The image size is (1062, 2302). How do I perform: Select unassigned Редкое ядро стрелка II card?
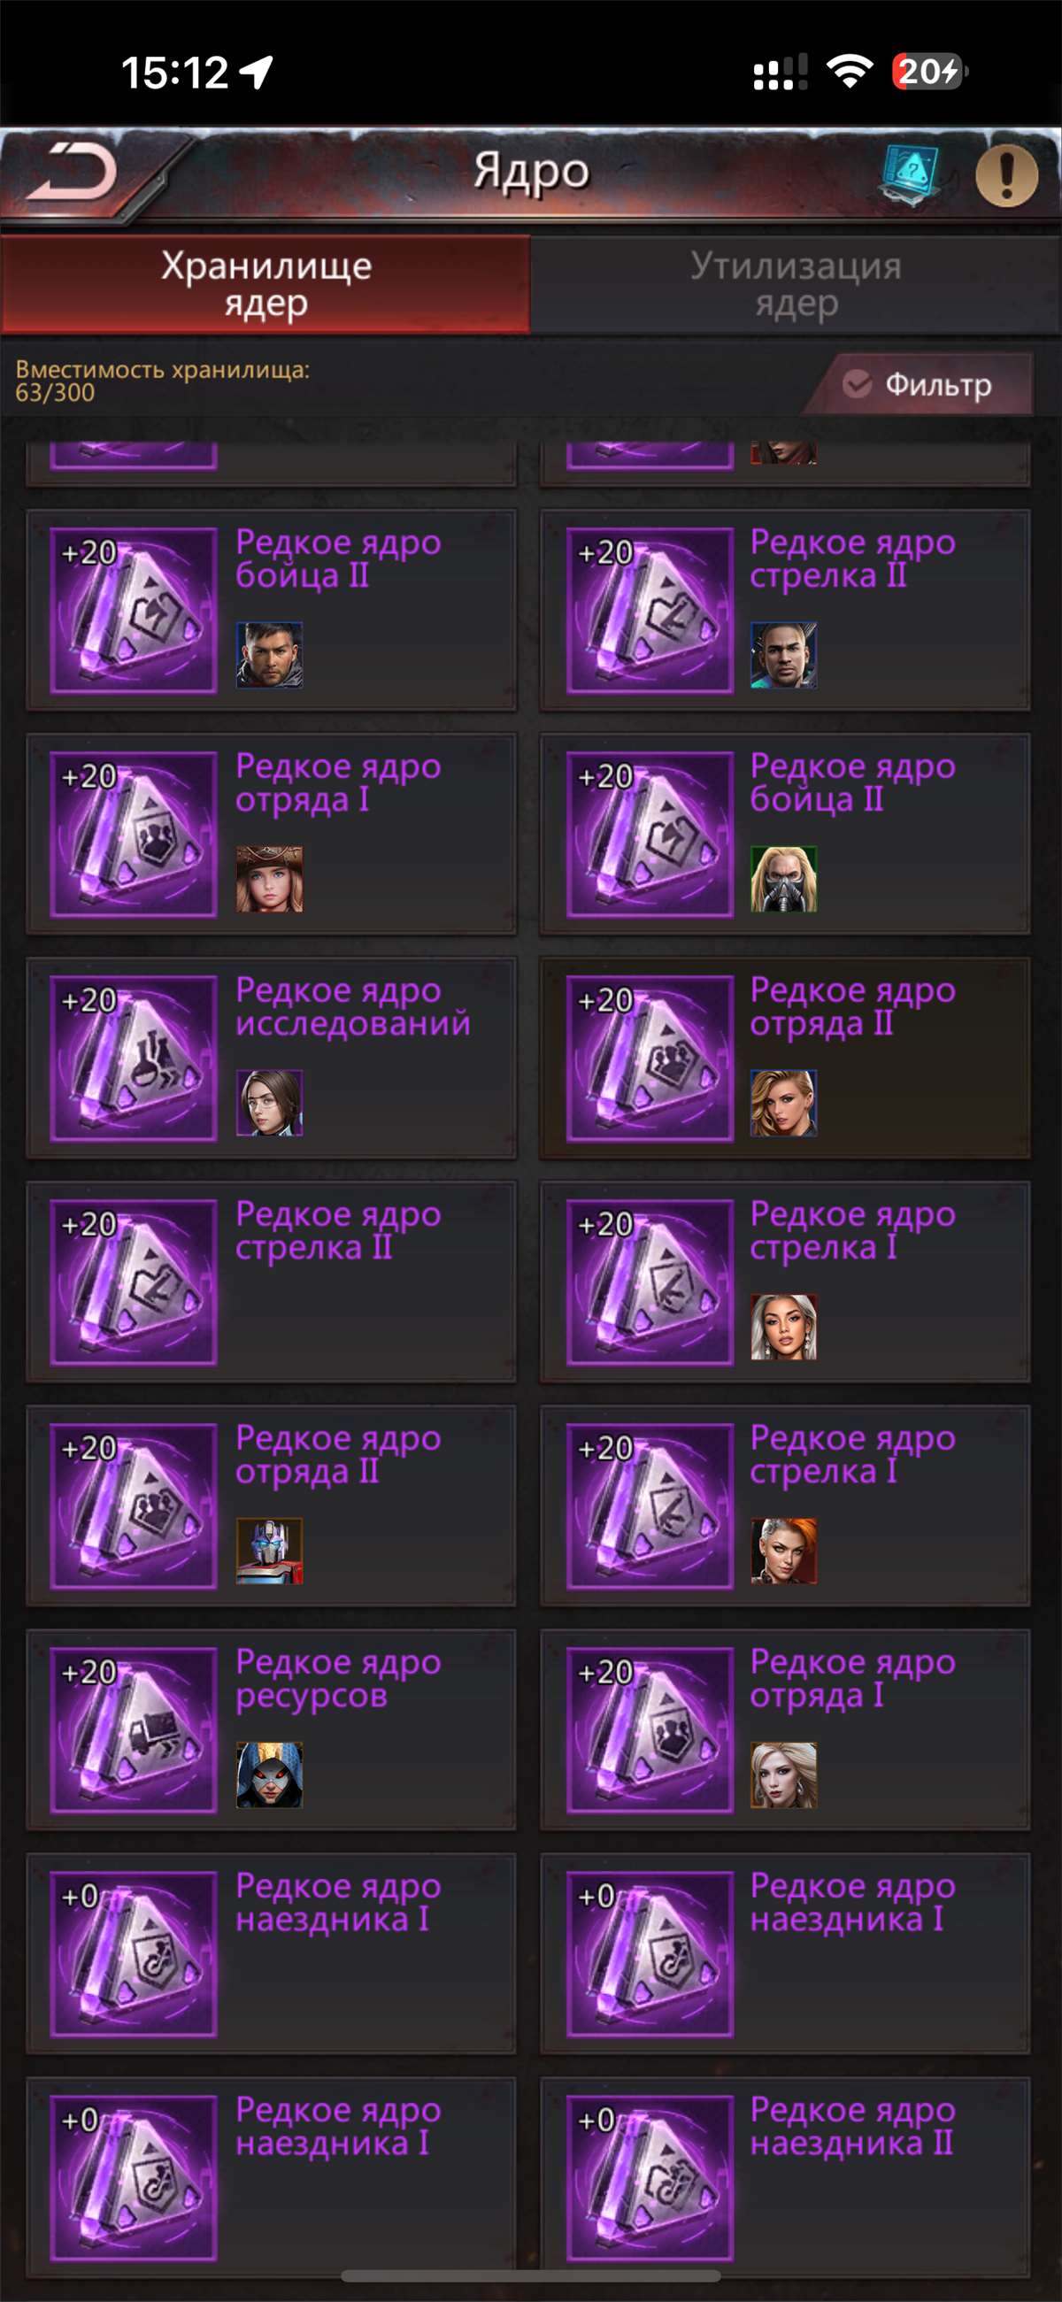click(272, 1282)
